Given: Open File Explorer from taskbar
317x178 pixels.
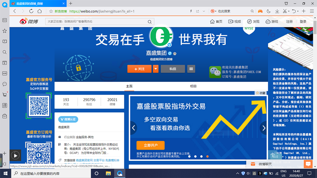Looking at the screenshot, I should click(x=108, y=173).
